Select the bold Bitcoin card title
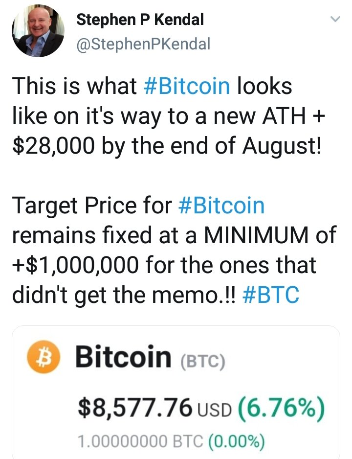 click(x=123, y=357)
